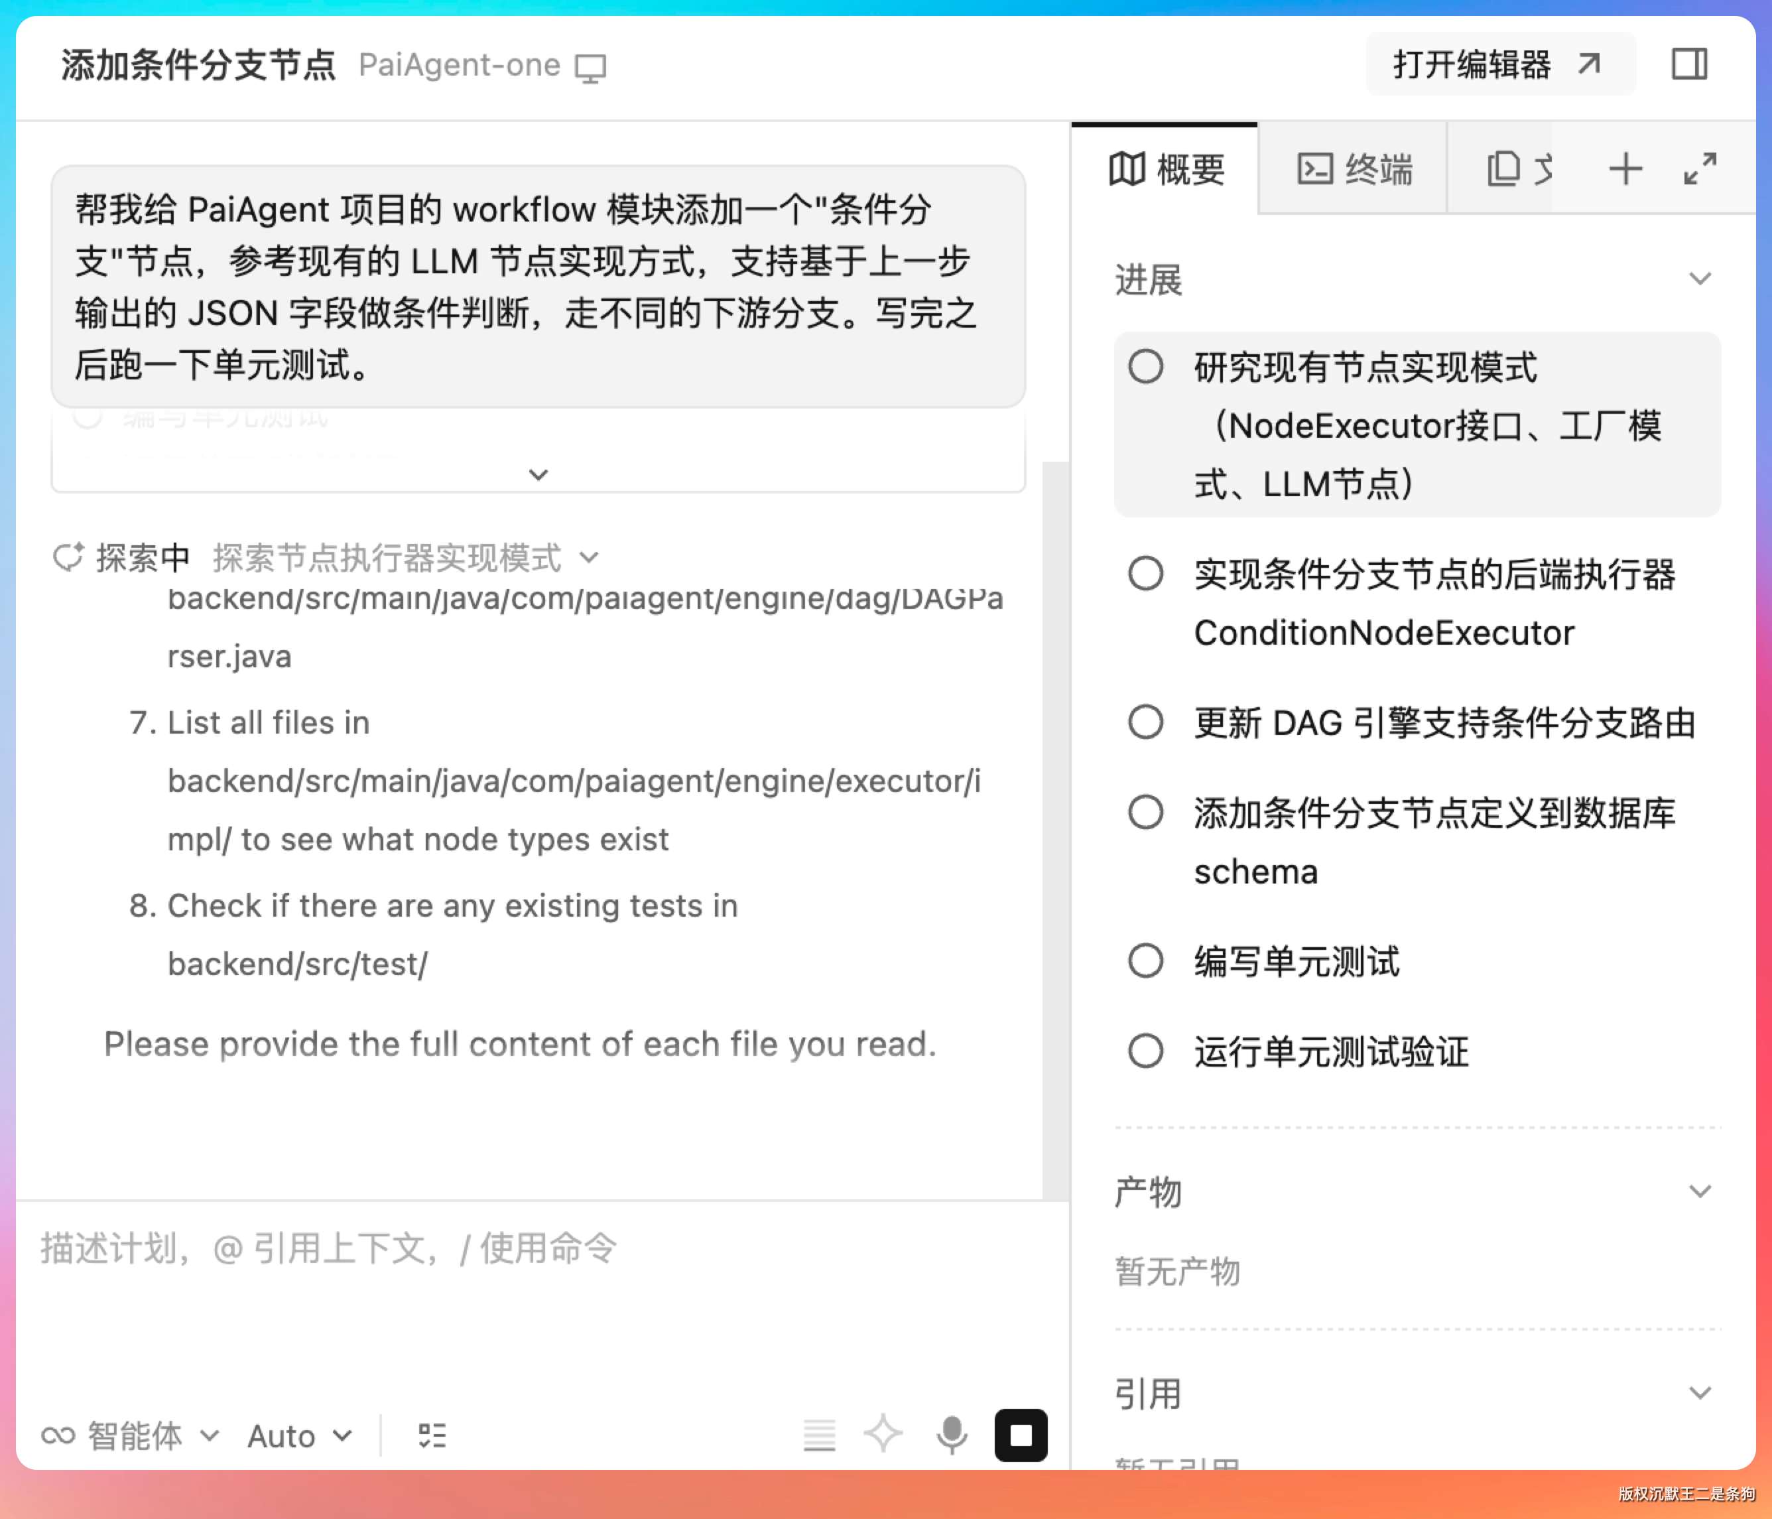Expand the side panel to fullscreen
This screenshot has width=1772, height=1519.
[x=1700, y=168]
